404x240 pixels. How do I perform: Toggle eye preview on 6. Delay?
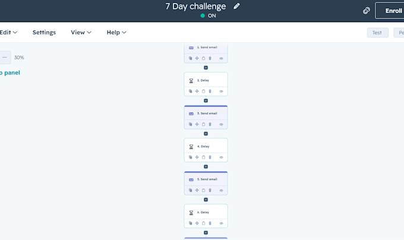pos(221,223)
